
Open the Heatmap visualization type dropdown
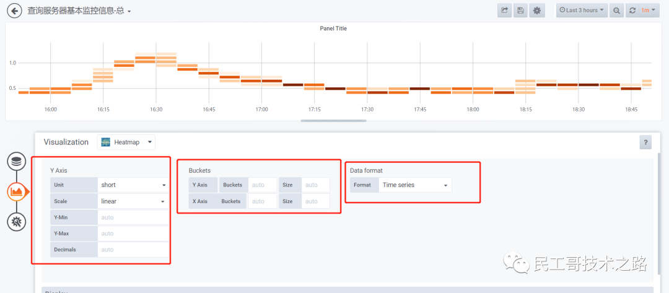(x=126, y=142)
